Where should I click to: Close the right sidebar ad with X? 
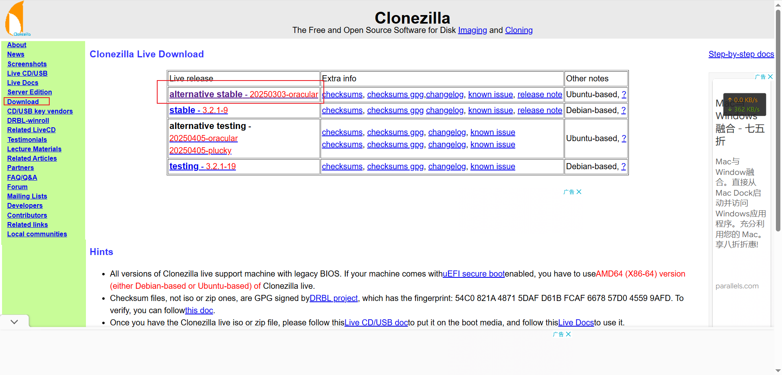click(770, 76)
